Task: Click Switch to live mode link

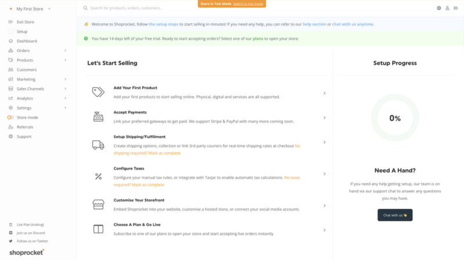Action: pyautogui.click(x=248, y=4)
